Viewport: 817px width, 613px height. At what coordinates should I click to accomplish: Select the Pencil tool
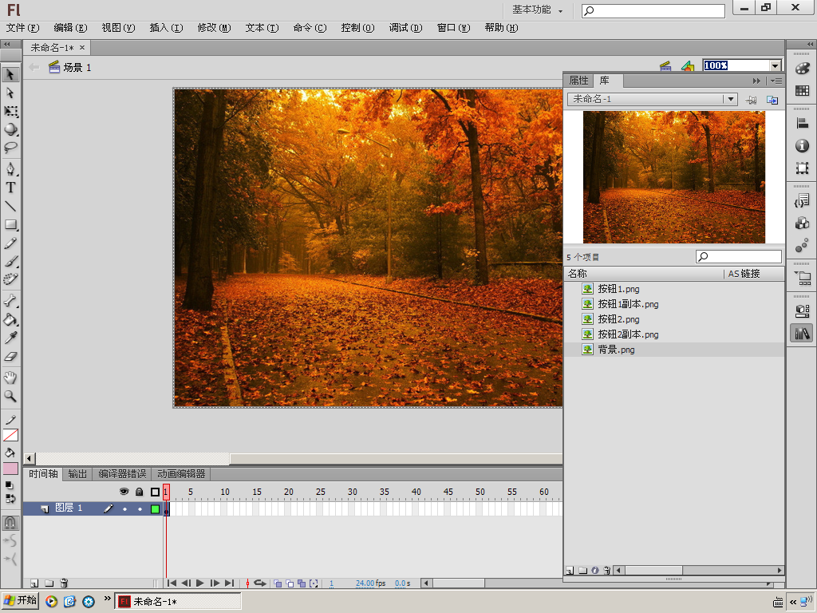10,243
